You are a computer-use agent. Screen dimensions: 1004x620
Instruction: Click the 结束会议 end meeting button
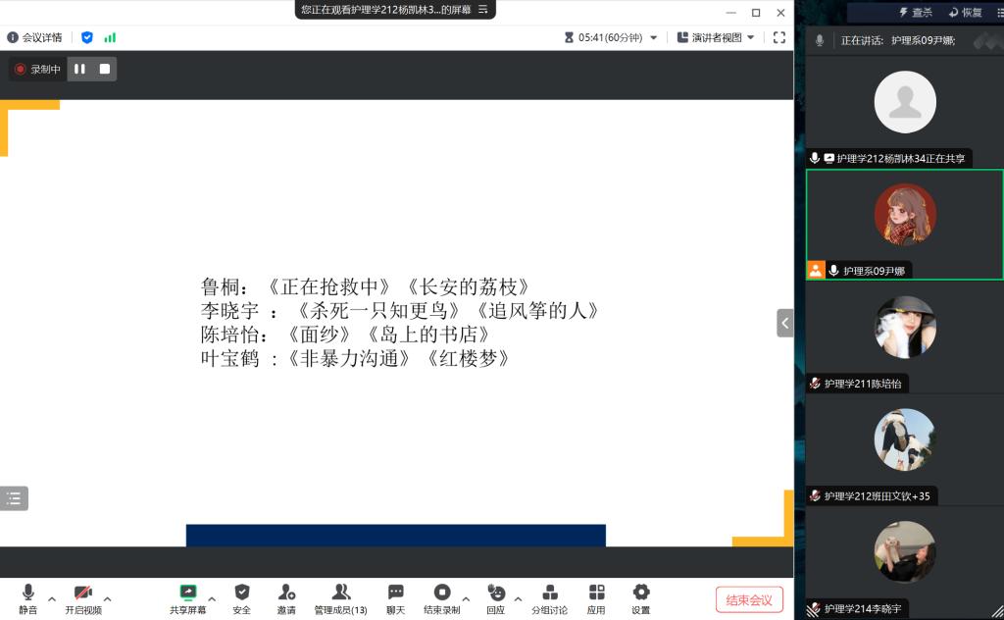(749, 599)
